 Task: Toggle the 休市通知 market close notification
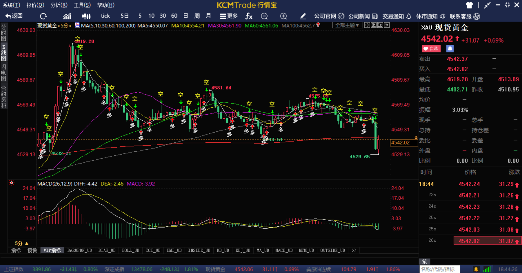[431, 16]
